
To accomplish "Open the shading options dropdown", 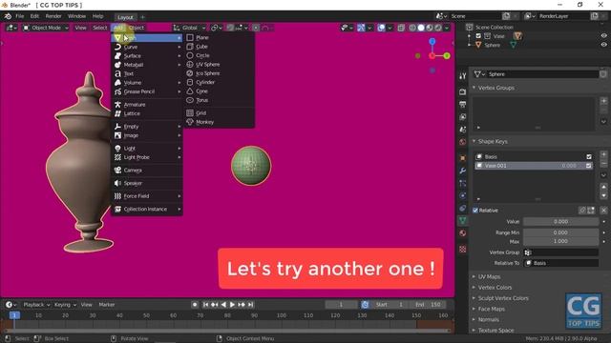I will pyautogui.click(x=447, y=28).
